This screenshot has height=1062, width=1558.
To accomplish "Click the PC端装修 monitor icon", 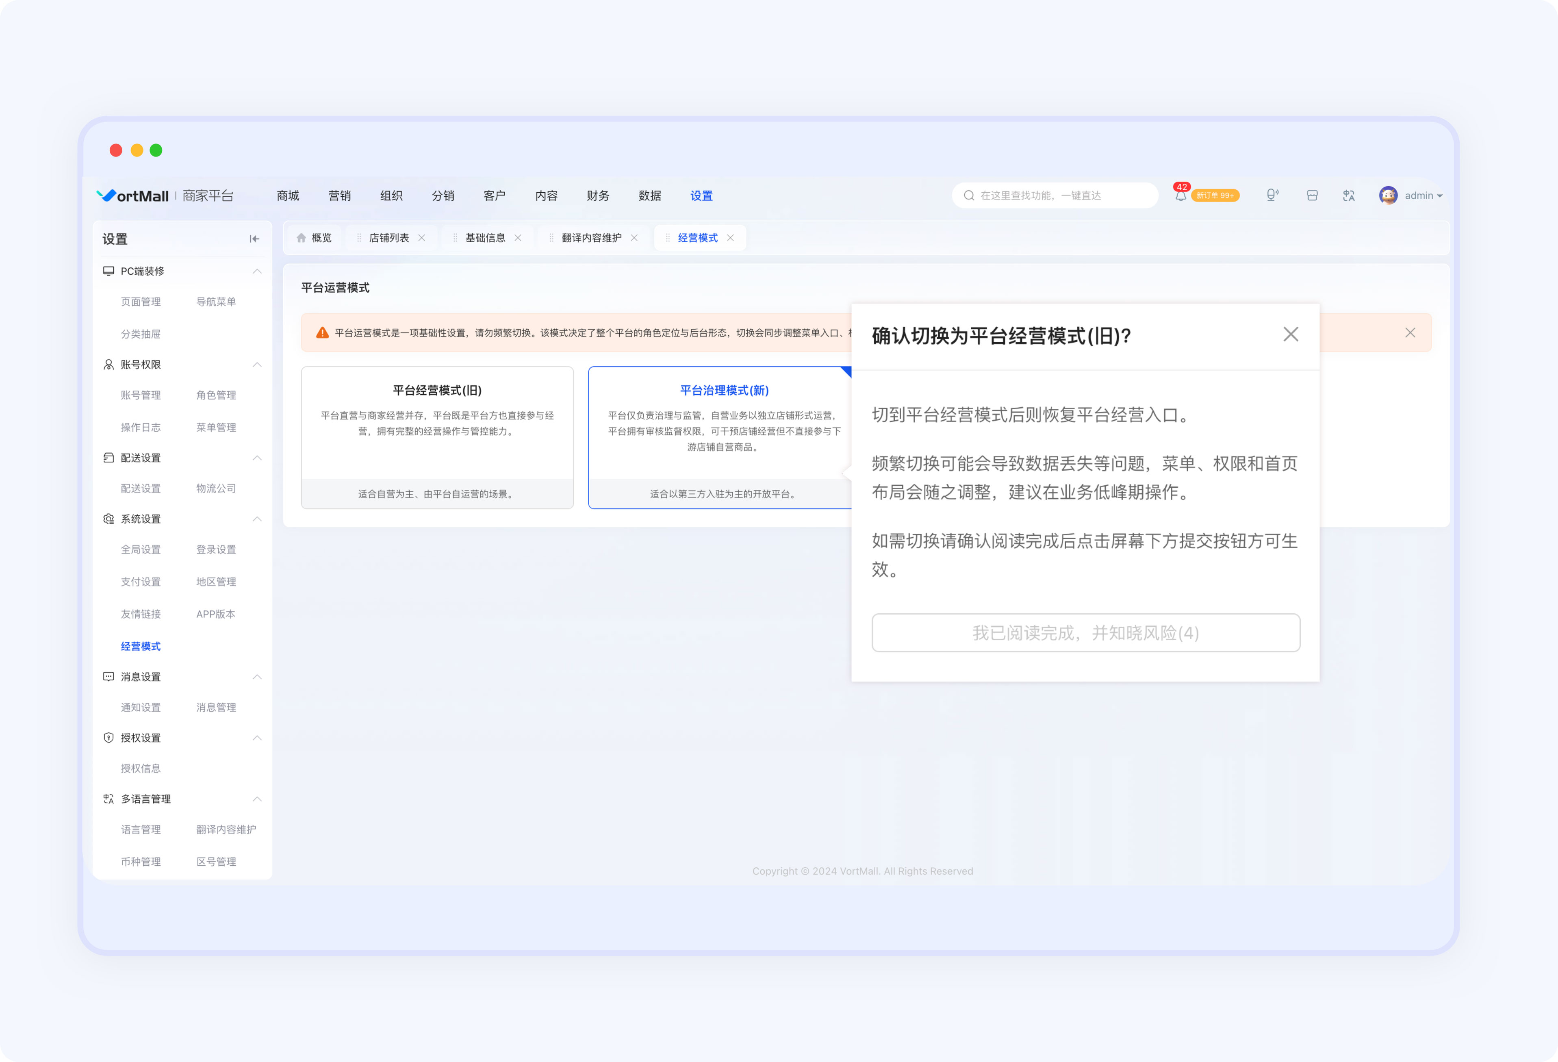I will [108, 271].
